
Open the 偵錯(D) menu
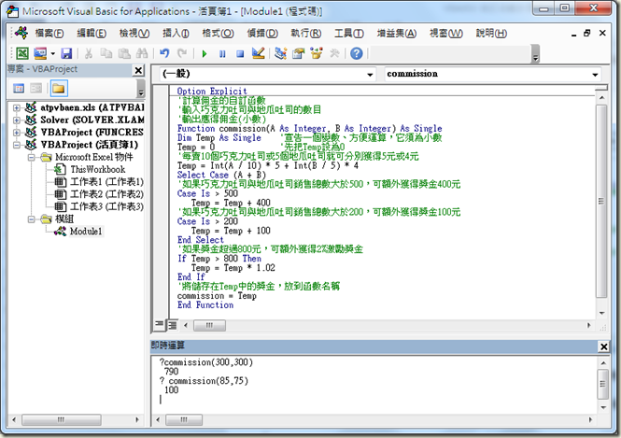point(262,34)
